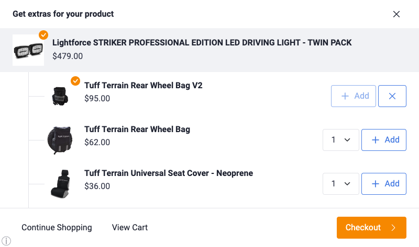The height and width of the screenshot is (247, 419).
Task: Click greyed Add button for Wheel Bag V2
Action: pos(354,96)
